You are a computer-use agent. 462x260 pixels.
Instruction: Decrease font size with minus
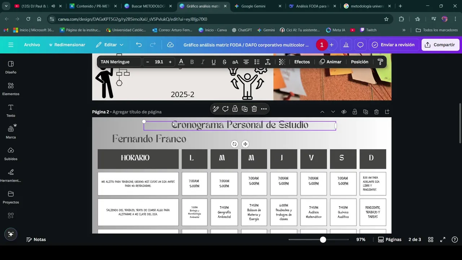[x=148, y=62]
